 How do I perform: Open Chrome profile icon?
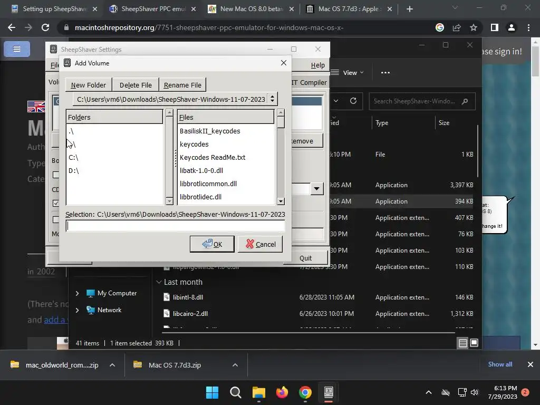tap(512, 27)
